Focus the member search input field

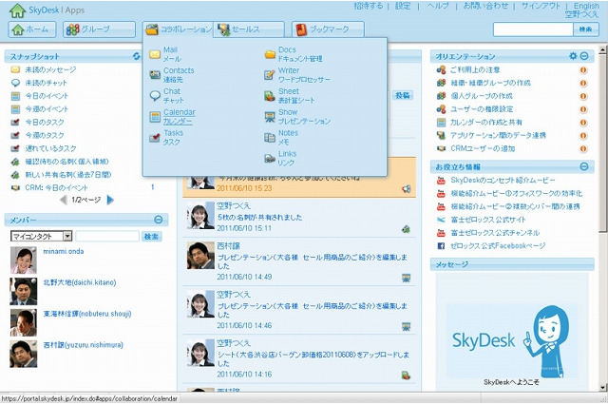tap(107, 236)
